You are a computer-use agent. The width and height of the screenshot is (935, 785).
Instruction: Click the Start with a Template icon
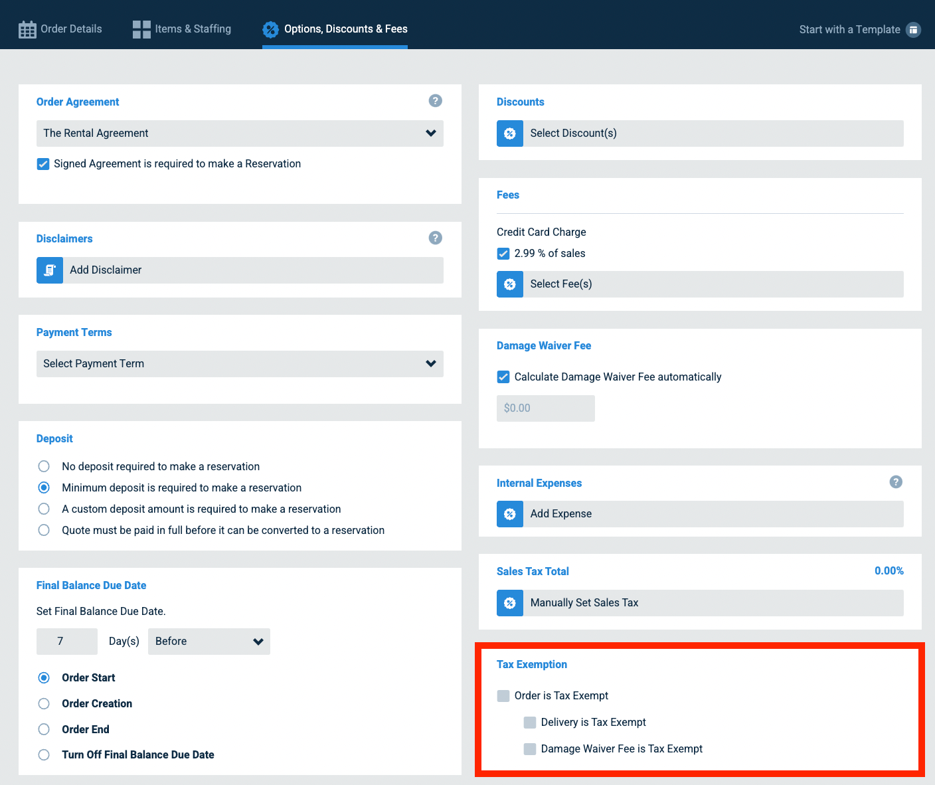(914, 29)
